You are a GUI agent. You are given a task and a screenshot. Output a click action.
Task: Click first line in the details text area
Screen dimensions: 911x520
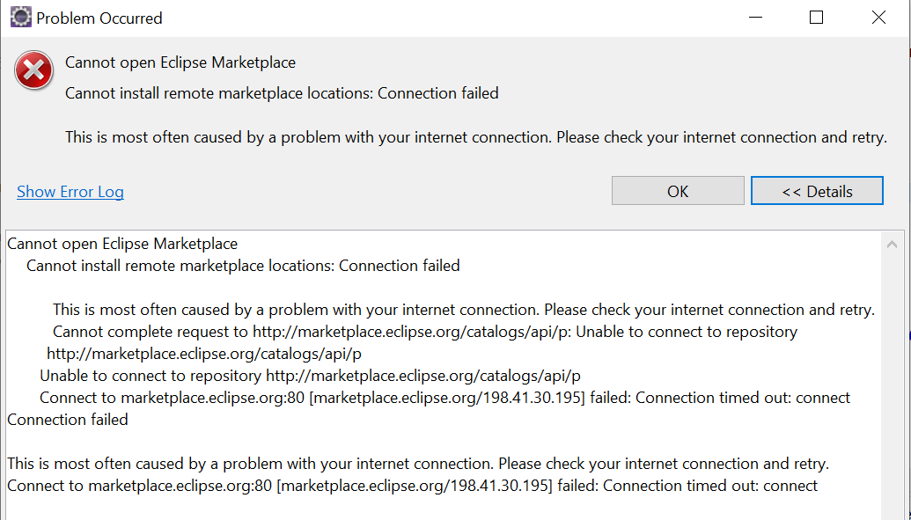(x=122, y=244)
